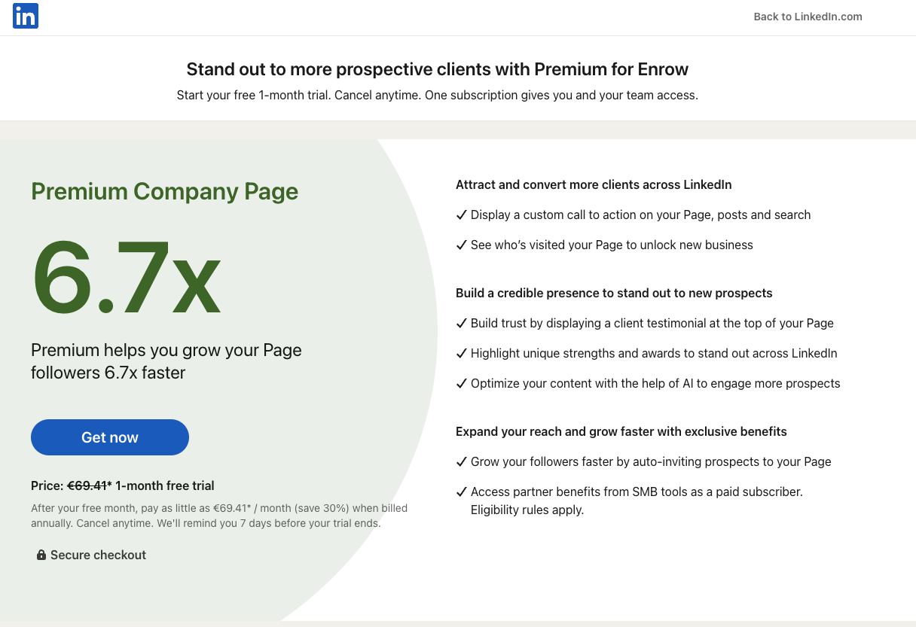
Task: Select the Premium Company Page heading
Action: pos(165,191)
